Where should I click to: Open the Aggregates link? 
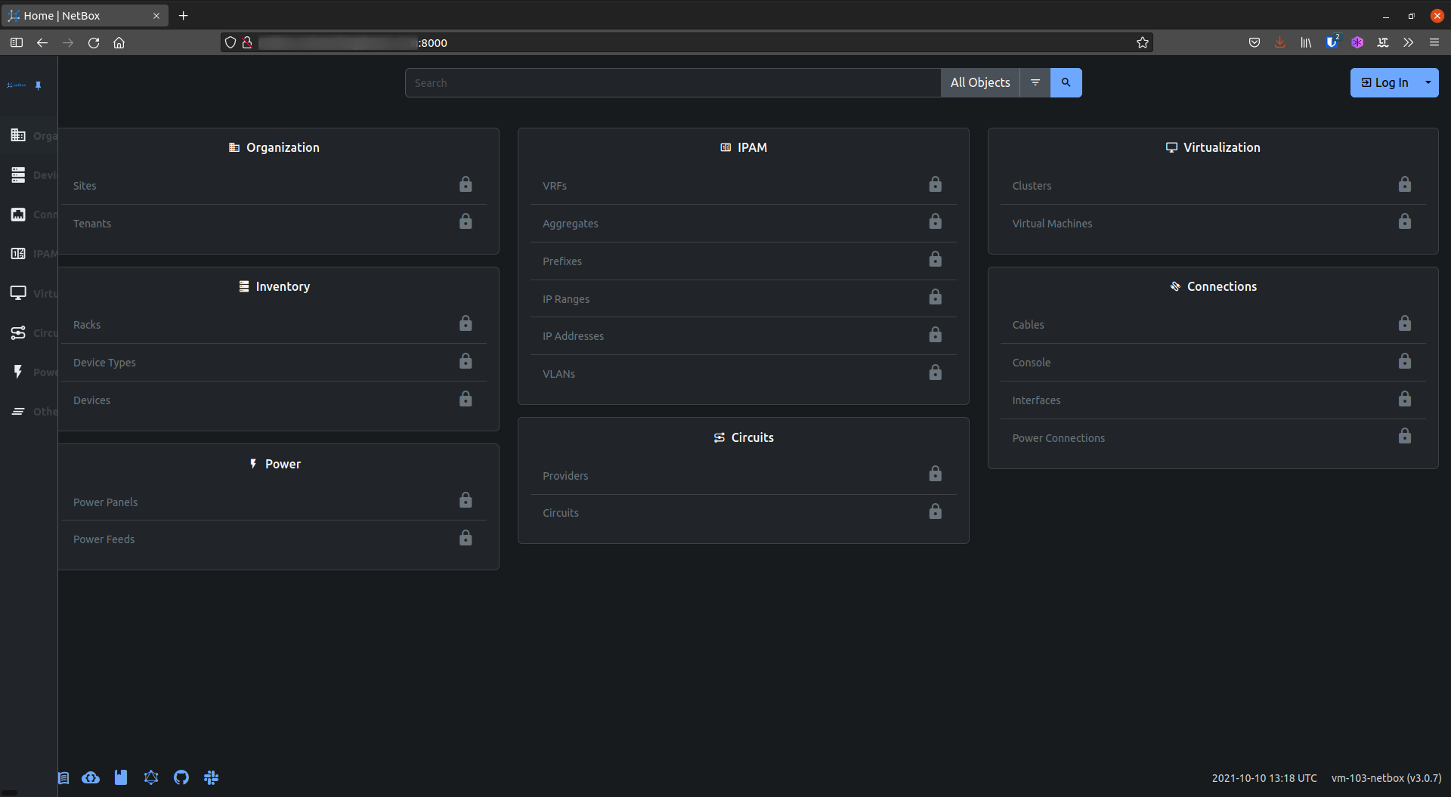point(570,224)
